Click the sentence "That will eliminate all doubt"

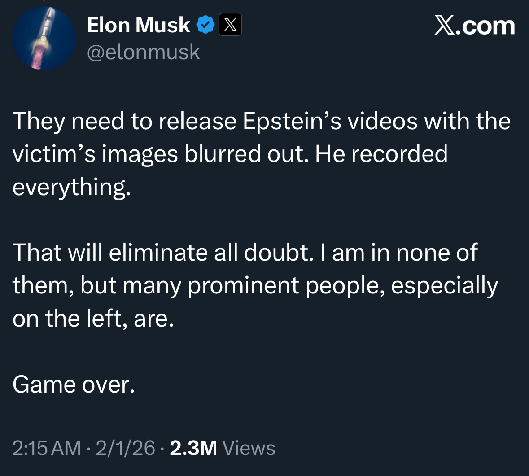[x=162, y=252]
